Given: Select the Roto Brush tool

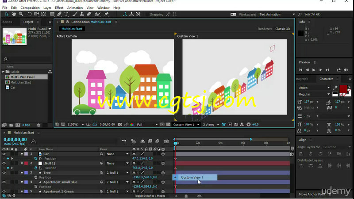Looking at the screenshot, I should click(97, 14).
